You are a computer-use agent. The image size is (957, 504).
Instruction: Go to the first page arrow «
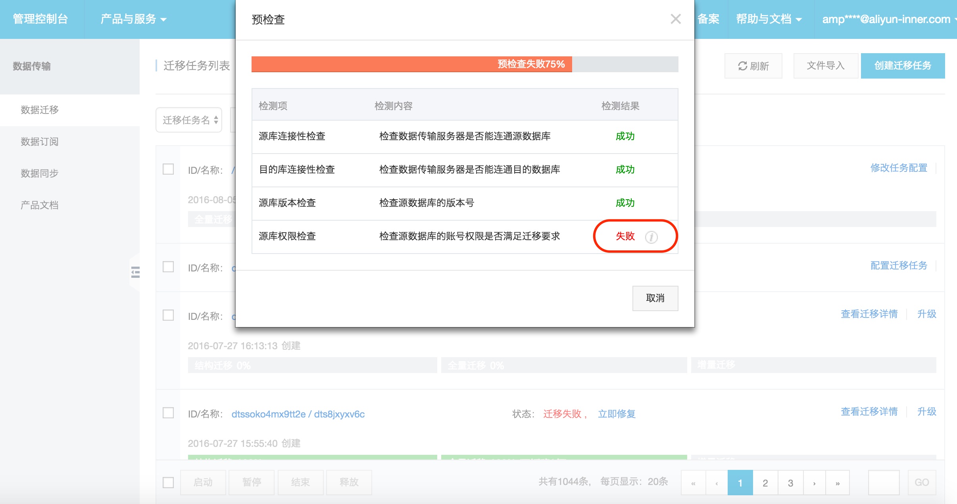693,483
